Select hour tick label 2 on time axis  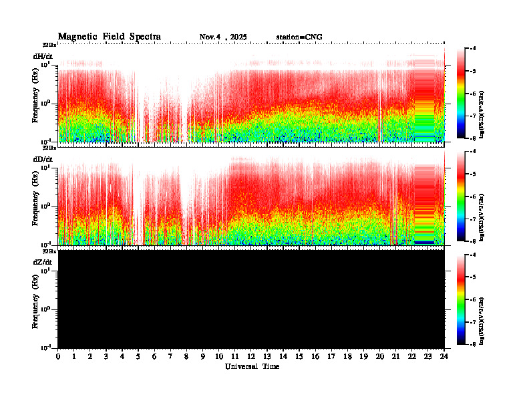90,356
